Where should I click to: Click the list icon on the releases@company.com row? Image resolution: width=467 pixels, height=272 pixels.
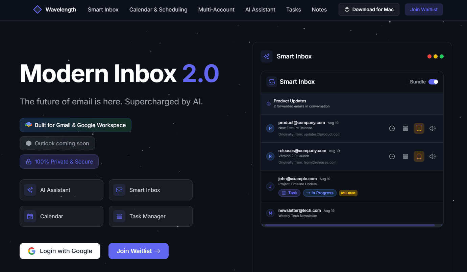point(405,156)
